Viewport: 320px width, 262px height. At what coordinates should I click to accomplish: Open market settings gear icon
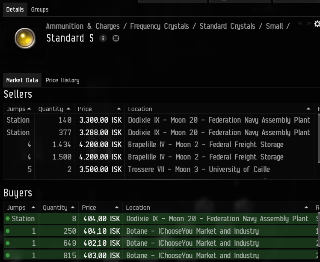[x=317, y=24]
